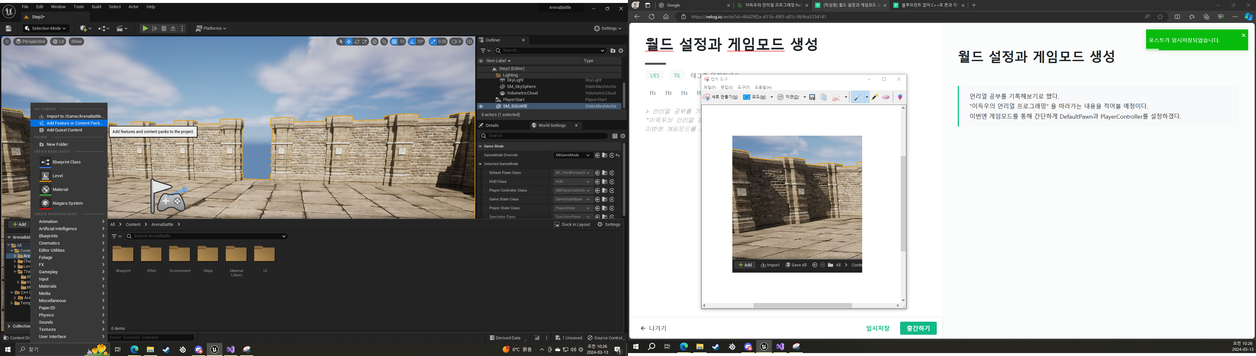Open the Edit menu in Unreal
Screen dimensions: 1256x356
tap(40, 7)
